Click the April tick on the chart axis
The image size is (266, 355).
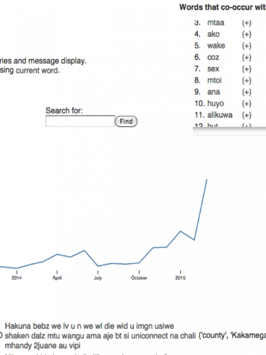pyautogui.click(x=57, y=278)
